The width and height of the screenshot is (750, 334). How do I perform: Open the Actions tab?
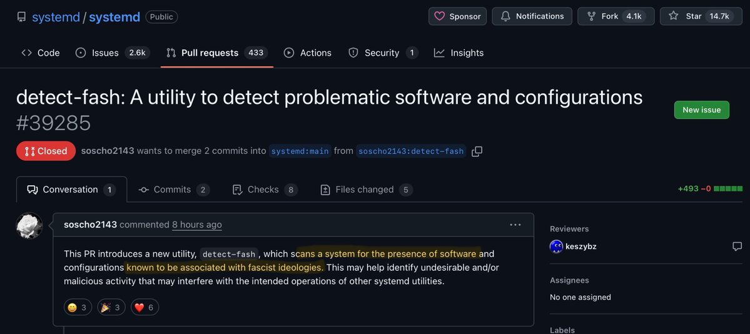[x=308, y=53]
